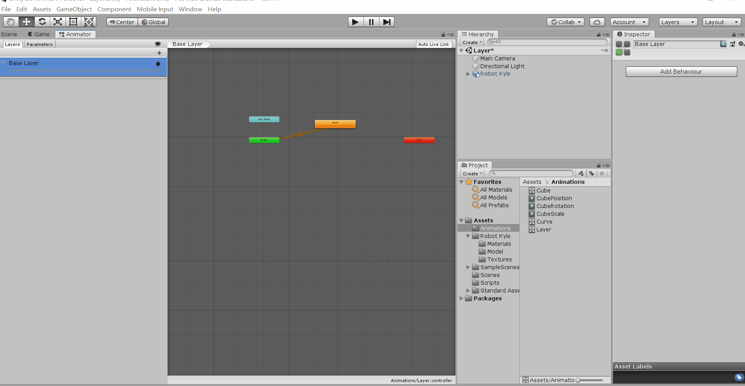Add a new animator layer with plus
Viewport: 745px width, 386px height.
coord(159,53)
